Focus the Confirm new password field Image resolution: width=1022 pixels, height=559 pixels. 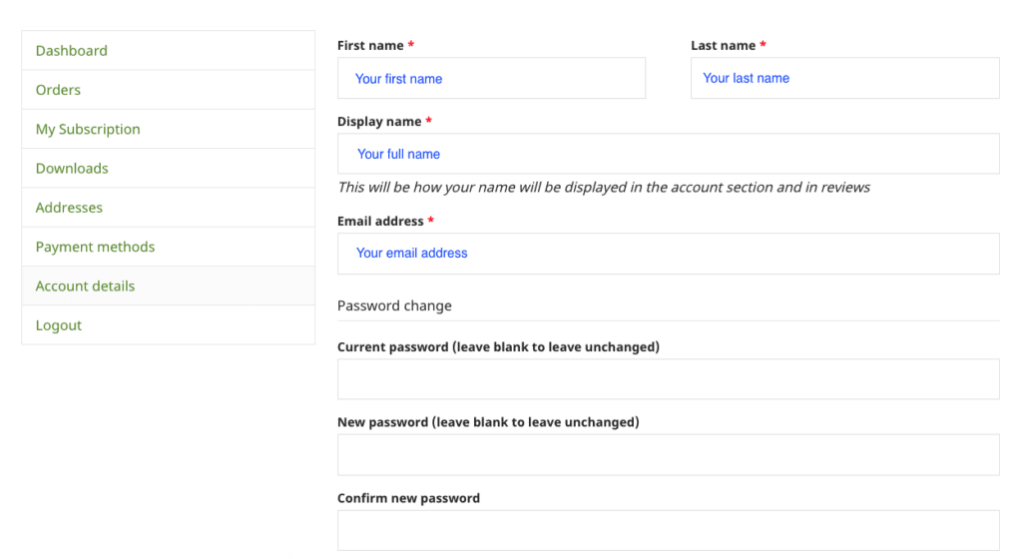coord(668,530)
